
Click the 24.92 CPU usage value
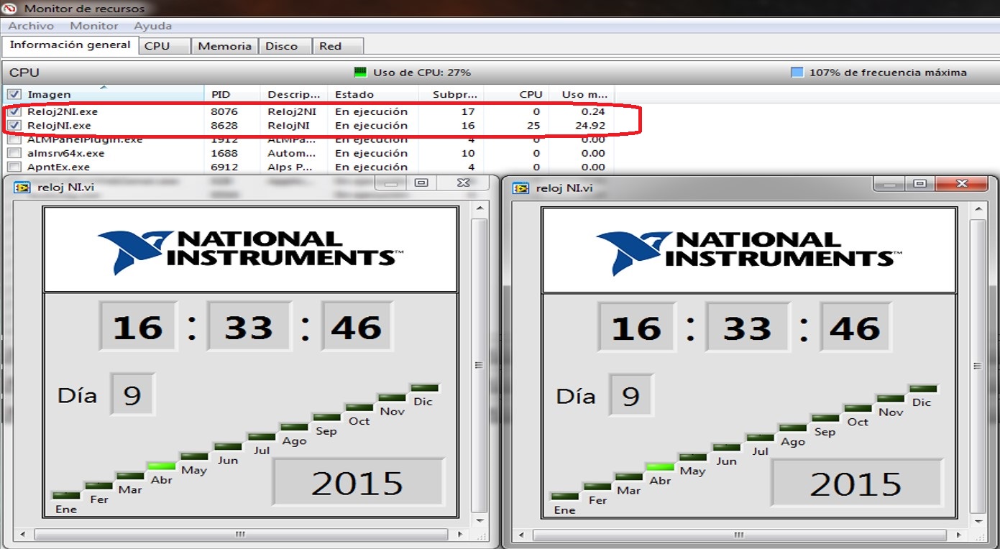coord(590,126)
